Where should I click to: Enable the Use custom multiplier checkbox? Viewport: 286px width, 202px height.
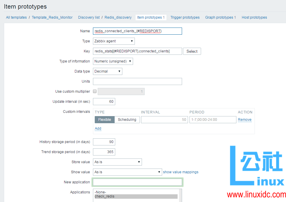[95, 91]
